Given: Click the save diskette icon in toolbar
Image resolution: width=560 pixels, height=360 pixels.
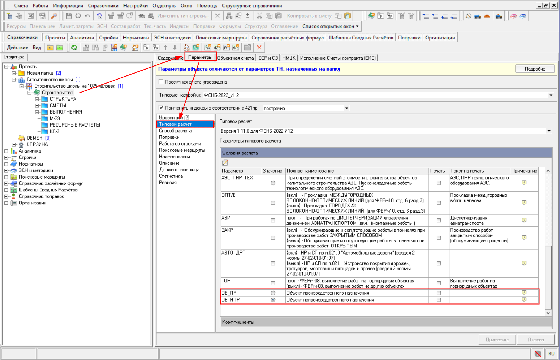Looking at the screenshot, I should (69, 16).
